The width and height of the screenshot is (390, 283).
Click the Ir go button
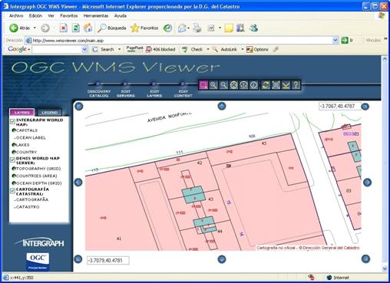pyautogui.click(x=348, y=40)
